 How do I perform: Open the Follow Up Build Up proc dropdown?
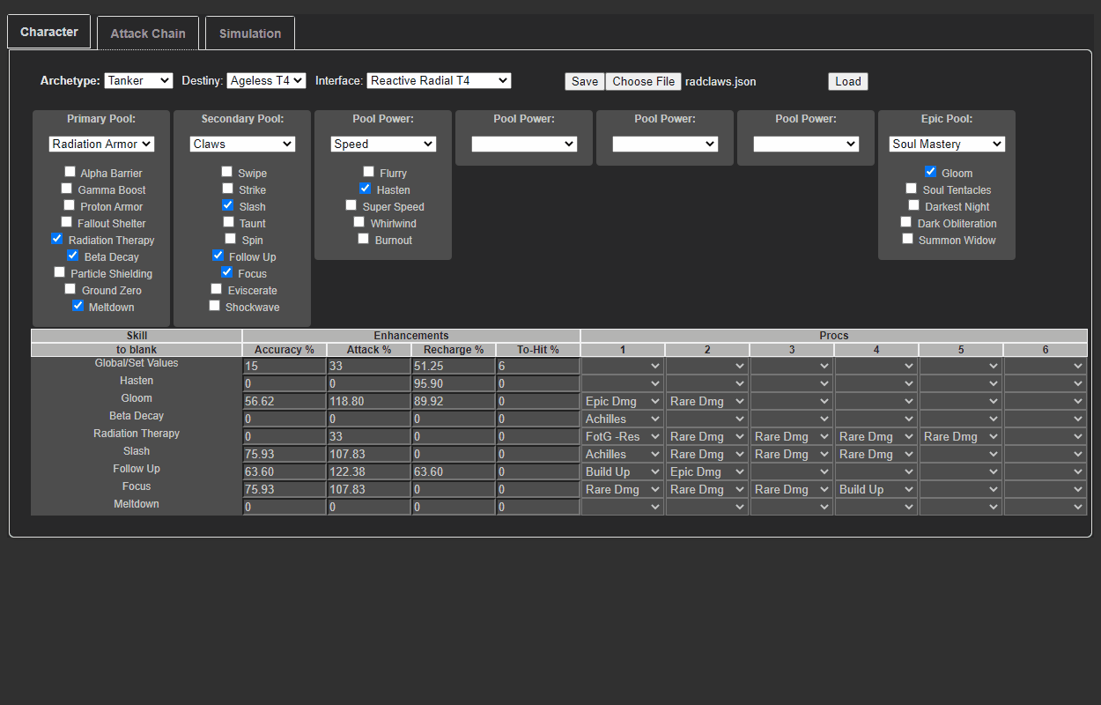tap(623, 471)
